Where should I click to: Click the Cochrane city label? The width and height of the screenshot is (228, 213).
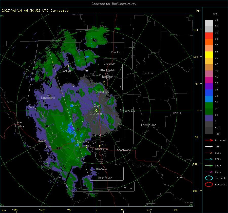(83, 142)
